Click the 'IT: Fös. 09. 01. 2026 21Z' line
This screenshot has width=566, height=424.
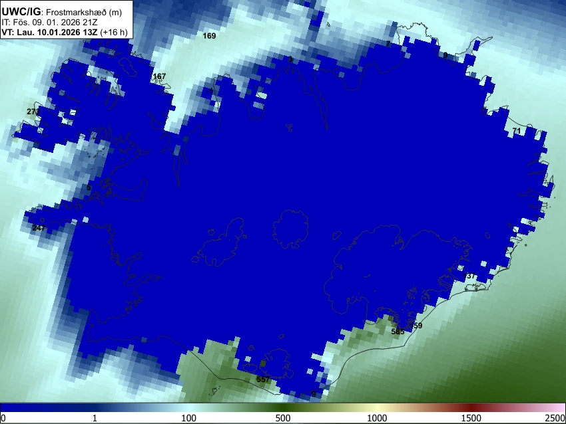click(49, 23)
